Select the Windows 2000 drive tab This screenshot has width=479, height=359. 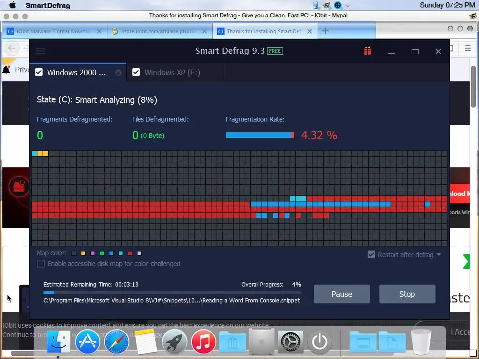78,72
